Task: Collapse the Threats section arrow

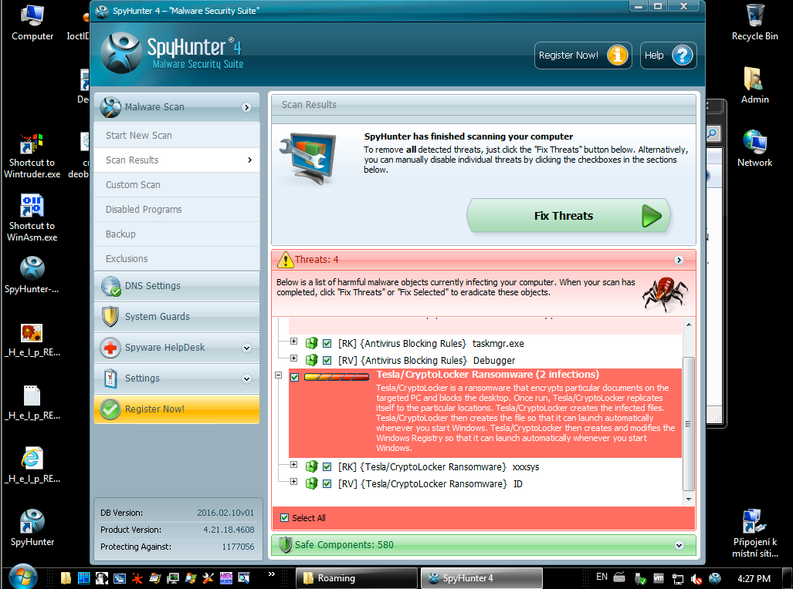Action: point(679,260)
